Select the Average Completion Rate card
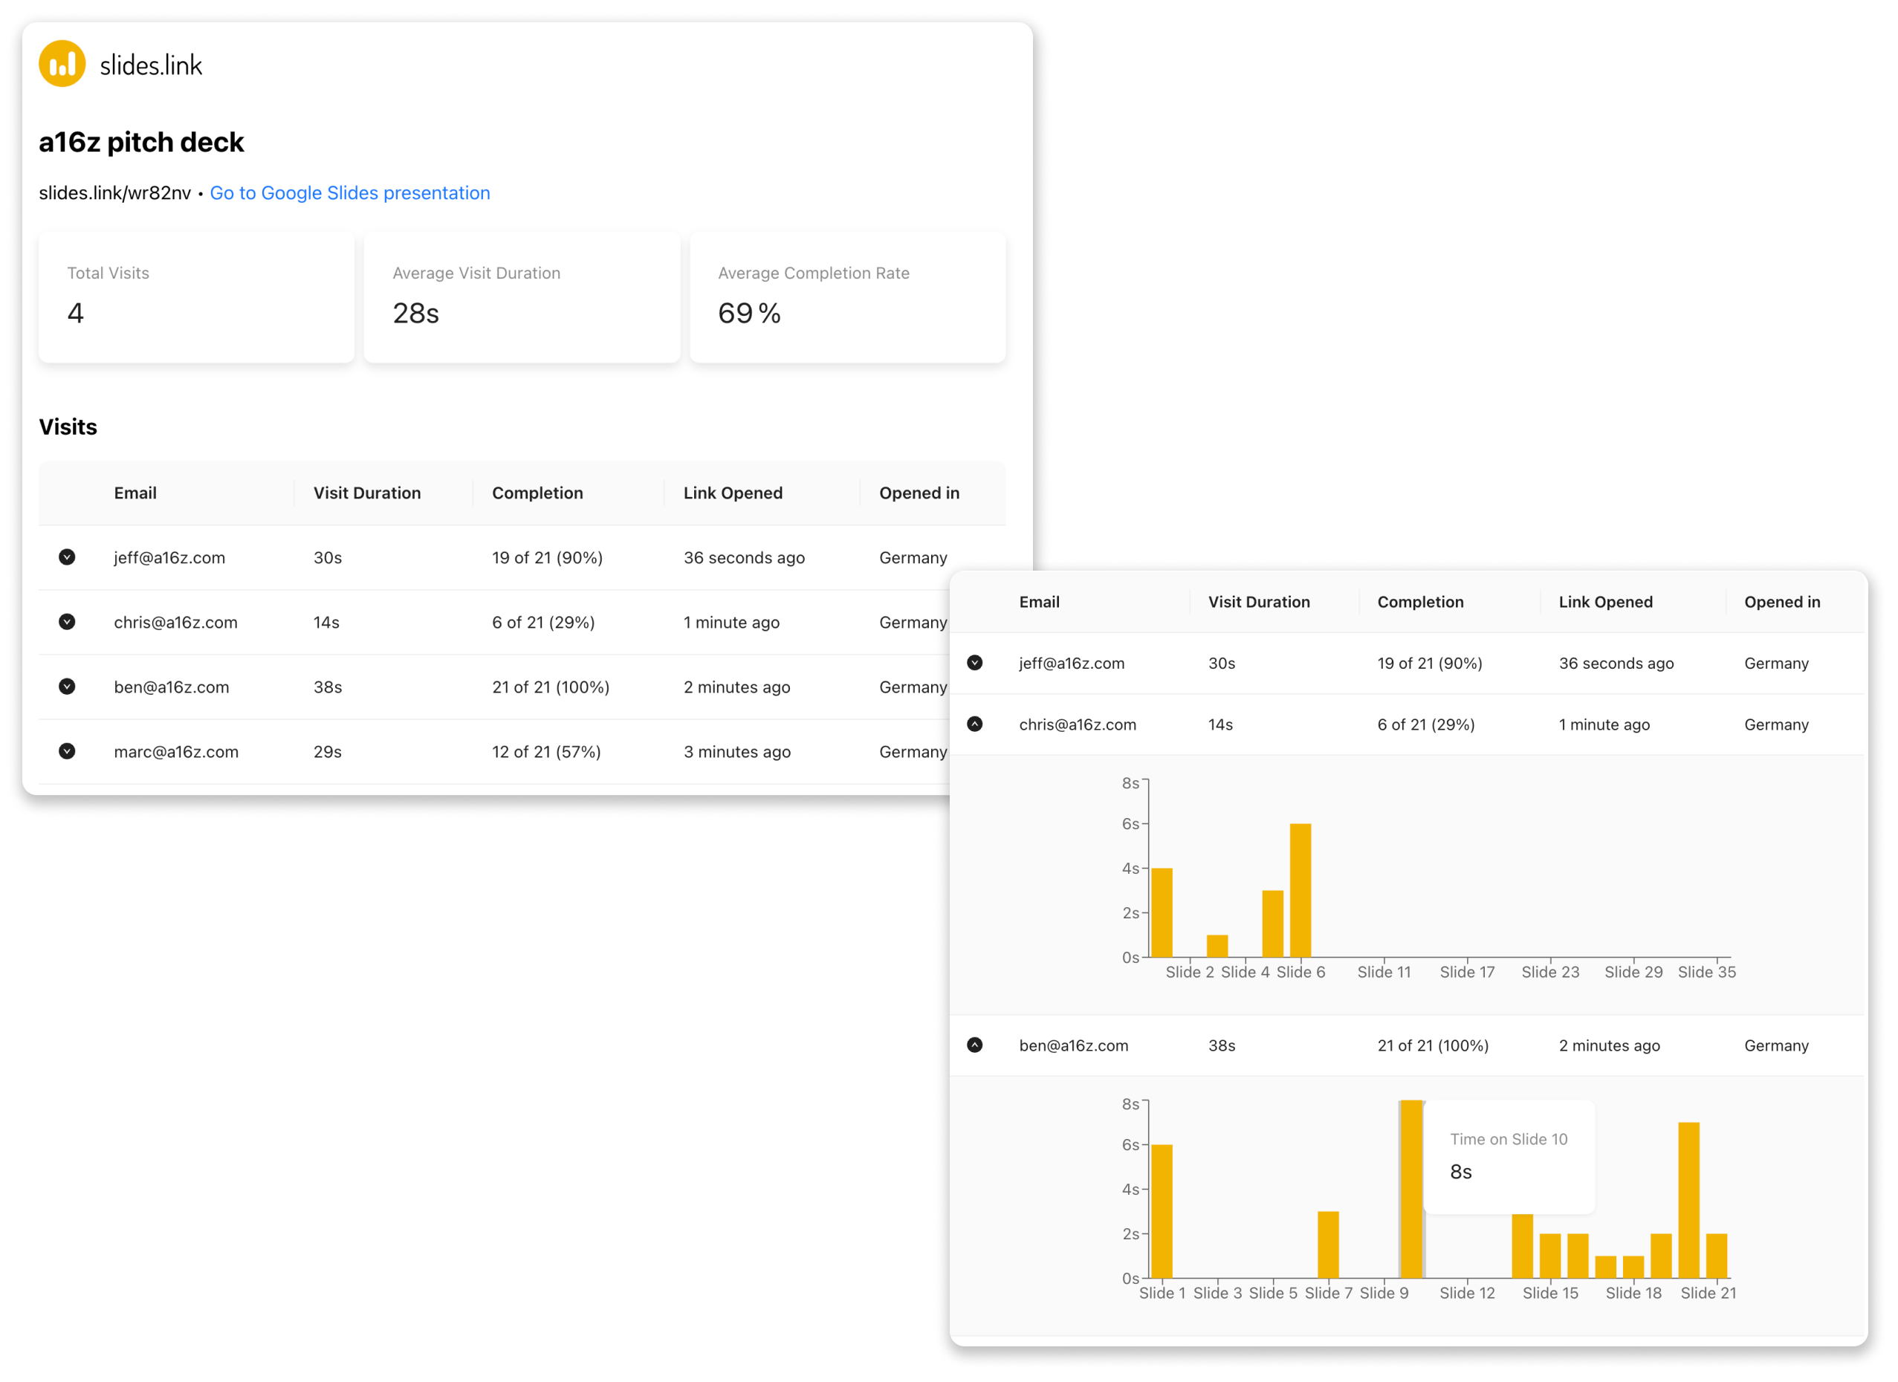The height and width of the screenshot is (1382, 1898). coord(847,297)
